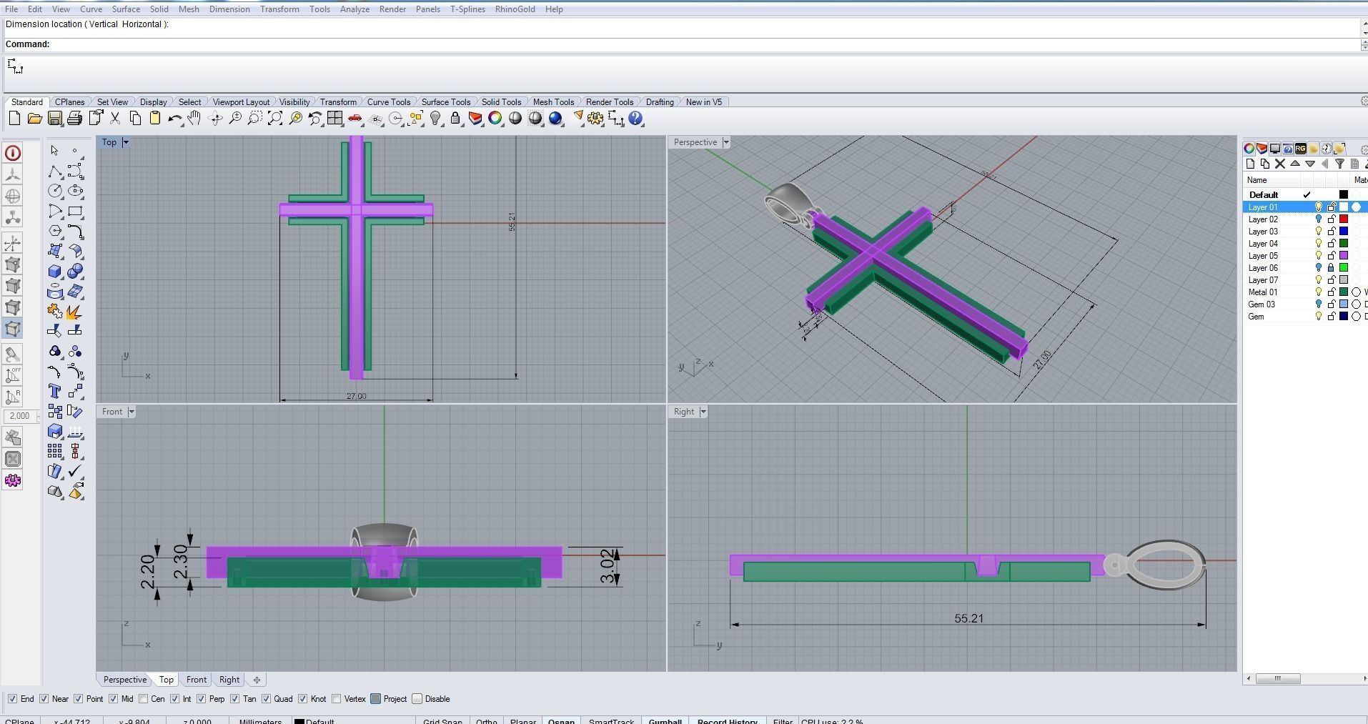
Task: Click the lightbulb Hide objects icon
Action: coord(435,119)
